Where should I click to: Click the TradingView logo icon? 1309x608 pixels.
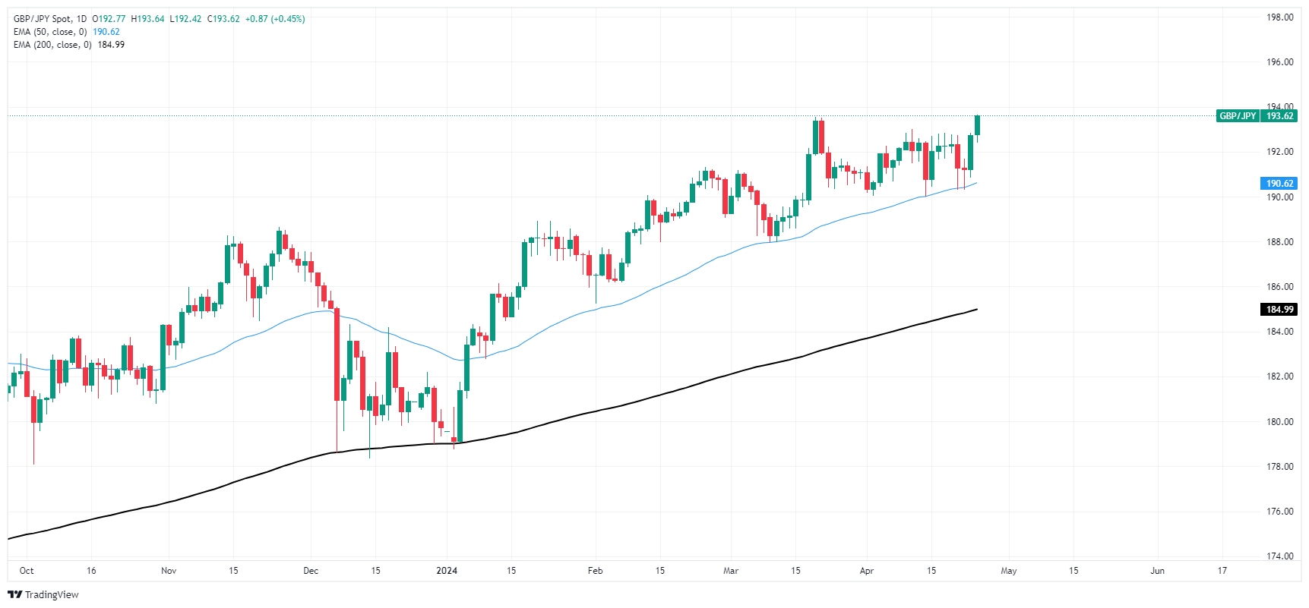(x=15, y=594)
